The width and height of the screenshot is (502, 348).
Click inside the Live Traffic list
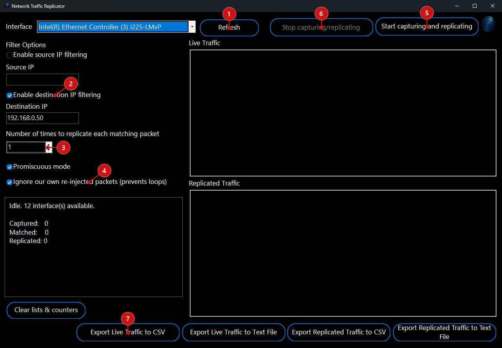343,113
